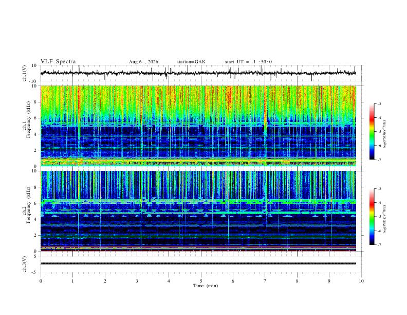Click the ch.2 green band near 4.8 kHz
407x315 pixels.
(286, 213)
